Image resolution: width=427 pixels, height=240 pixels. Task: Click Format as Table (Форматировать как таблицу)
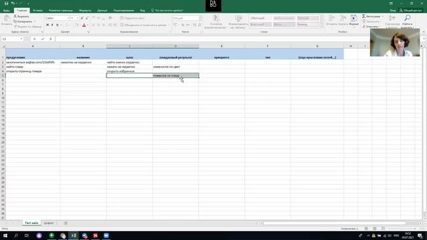coord(238,22)
